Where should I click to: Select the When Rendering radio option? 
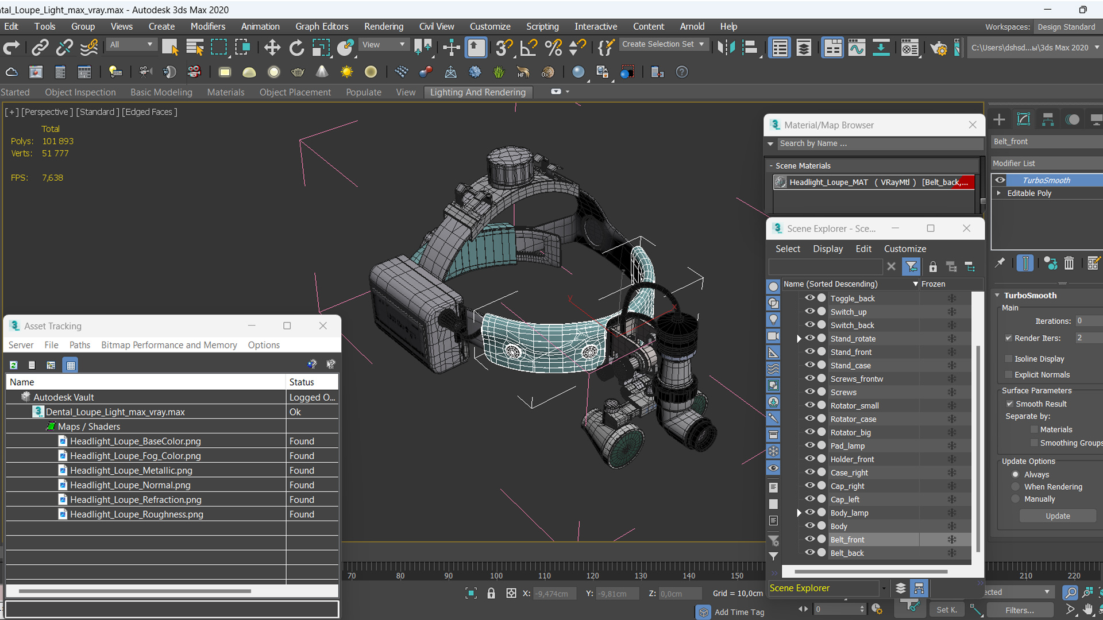click(x=1016, y=487)
